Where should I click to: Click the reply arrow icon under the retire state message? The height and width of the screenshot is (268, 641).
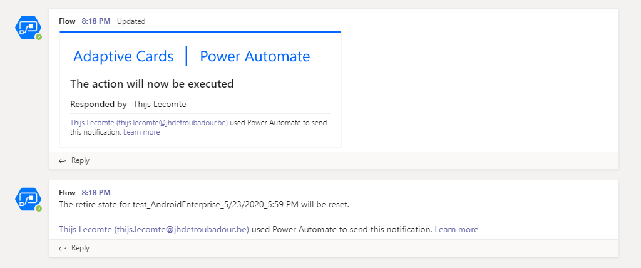63,248
